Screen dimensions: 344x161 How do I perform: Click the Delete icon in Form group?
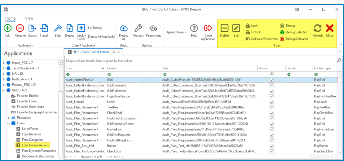click(x=224, y=28)
